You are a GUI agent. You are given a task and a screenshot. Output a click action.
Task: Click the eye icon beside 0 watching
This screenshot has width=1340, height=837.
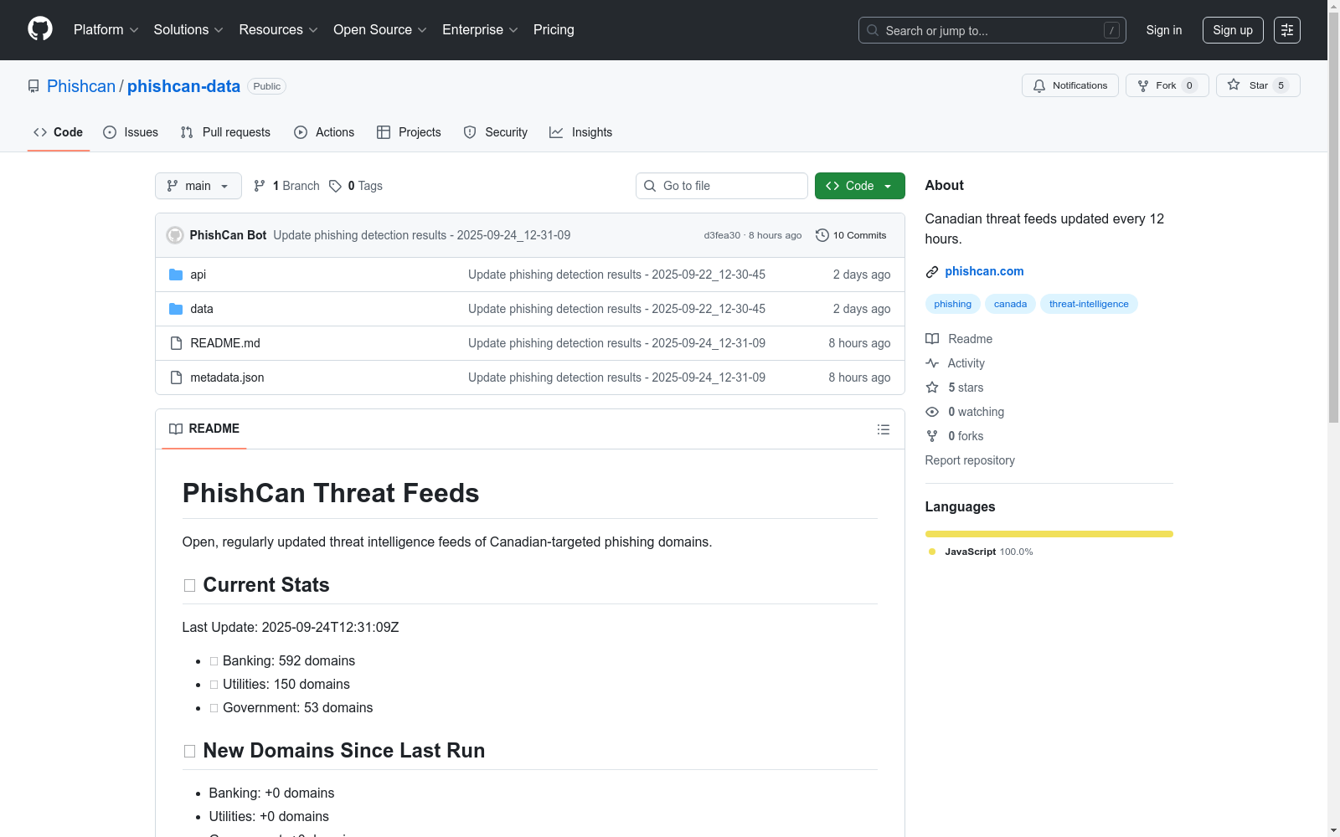coord(932,412)
